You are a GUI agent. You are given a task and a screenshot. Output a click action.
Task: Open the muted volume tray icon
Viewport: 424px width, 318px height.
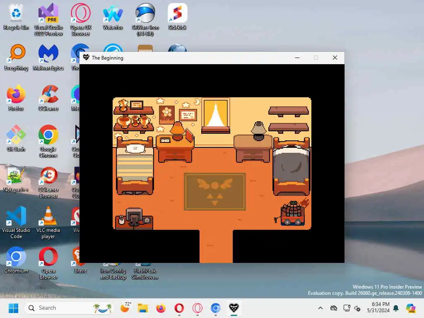357,308
